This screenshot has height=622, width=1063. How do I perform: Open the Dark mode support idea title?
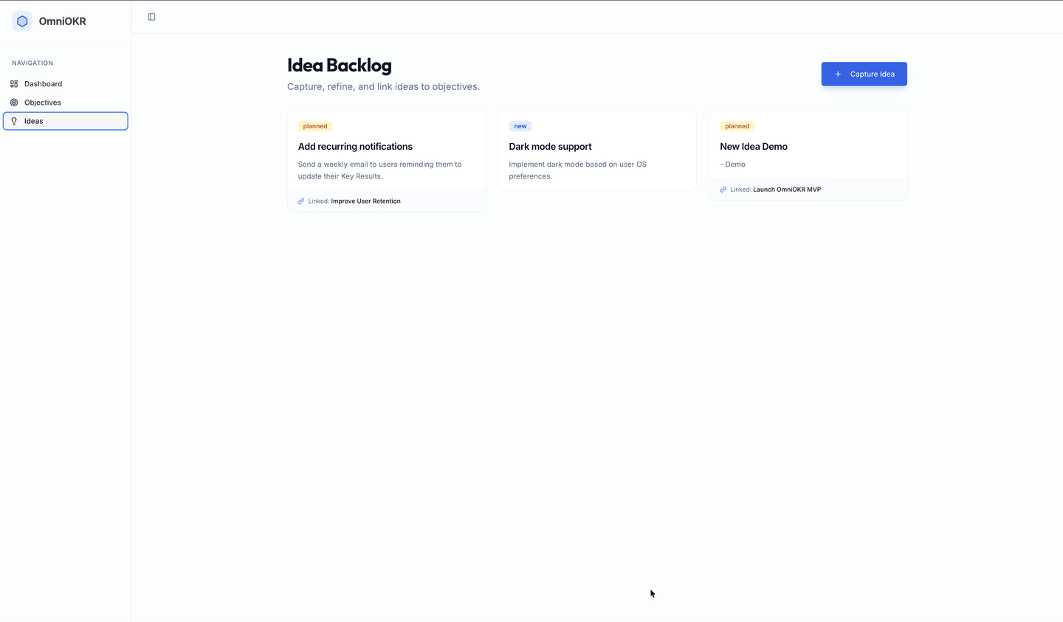pyautogui.click(x=550, y=147)
